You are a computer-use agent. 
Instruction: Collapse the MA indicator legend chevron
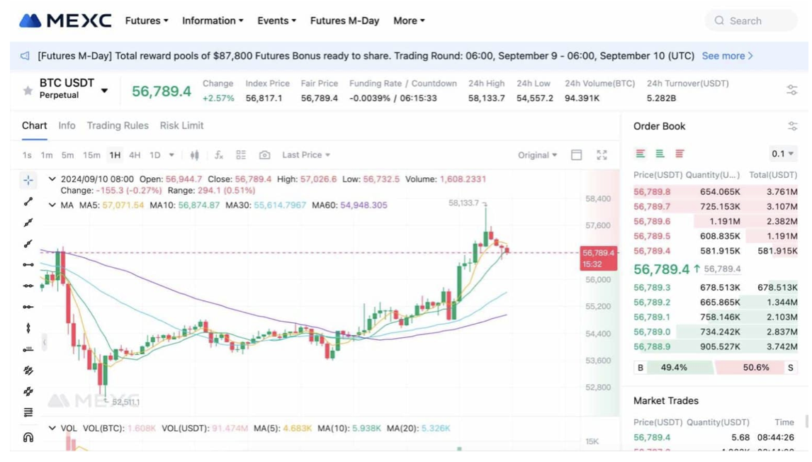click(52, 205)
